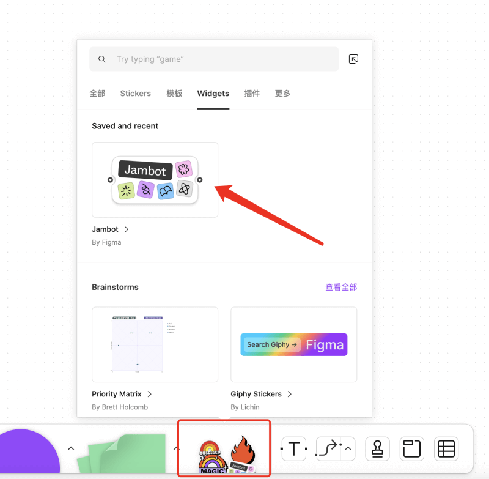
Task: Open Jambot details via title chevron
Action: [x=127, y=229]
